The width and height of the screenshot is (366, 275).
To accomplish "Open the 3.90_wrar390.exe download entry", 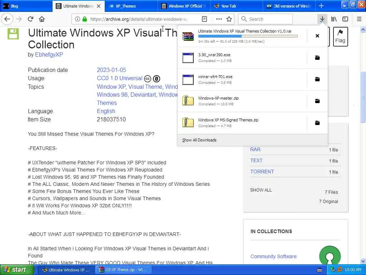I will [242, 58].
